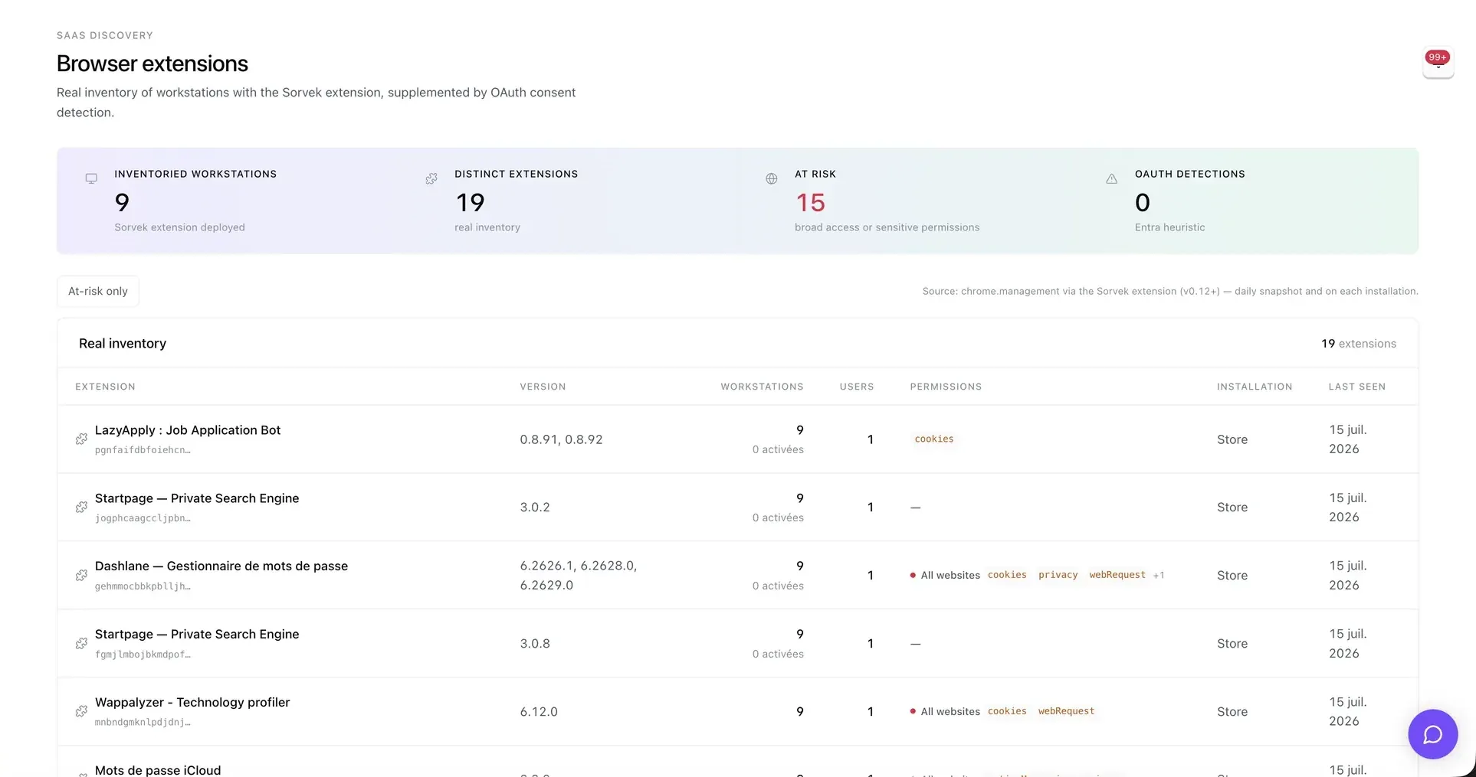Click the LazyApply extension puzzle icon
This screenshot has height=777, width=1476.
81,439
